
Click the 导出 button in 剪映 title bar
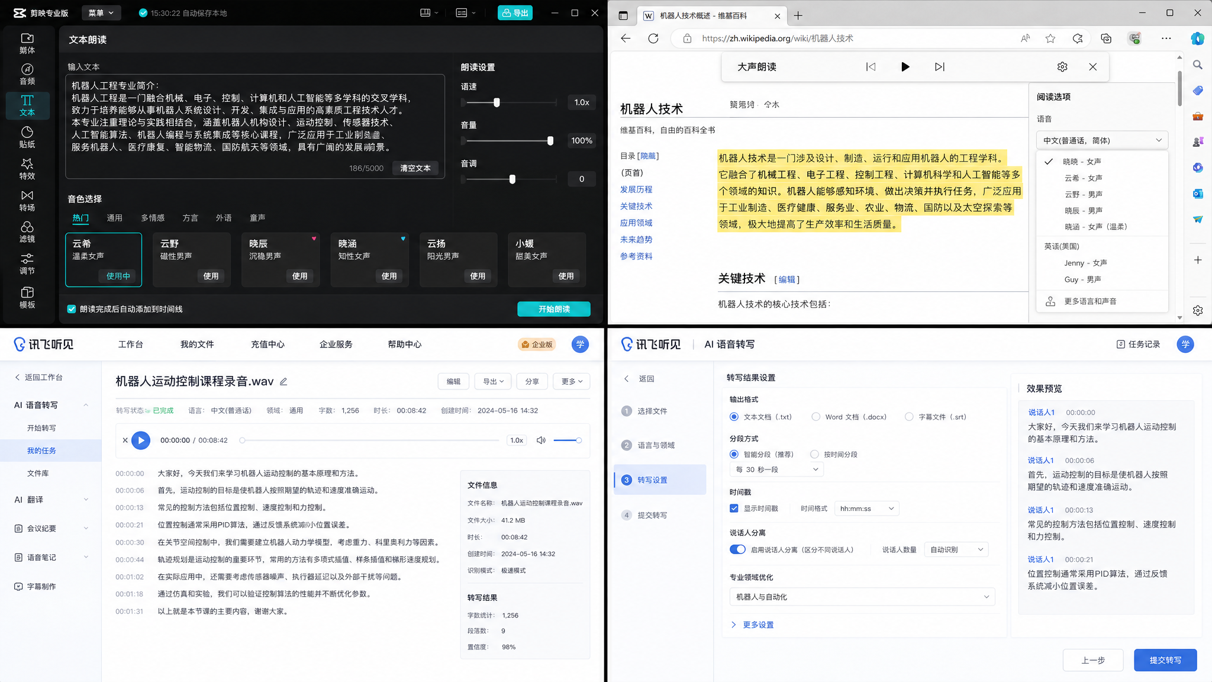click(515, 13)
